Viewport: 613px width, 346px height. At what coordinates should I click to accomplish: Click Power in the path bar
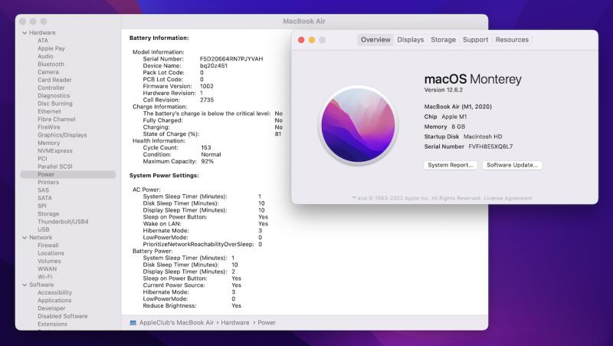(x=267, y=323)
